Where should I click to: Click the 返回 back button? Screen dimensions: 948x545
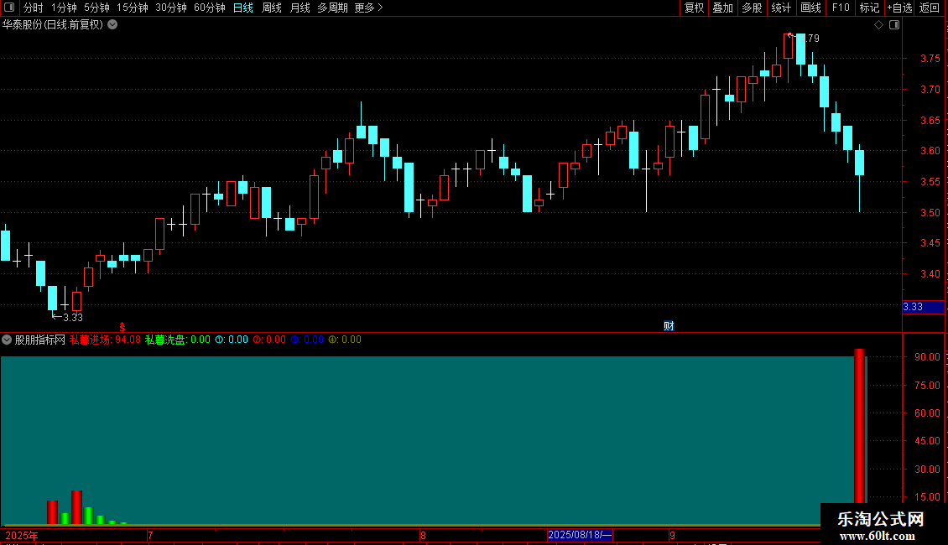tap(930, 8)
